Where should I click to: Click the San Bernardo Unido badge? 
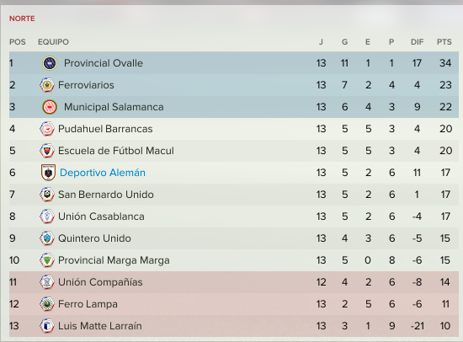click(x=47, y=195)
